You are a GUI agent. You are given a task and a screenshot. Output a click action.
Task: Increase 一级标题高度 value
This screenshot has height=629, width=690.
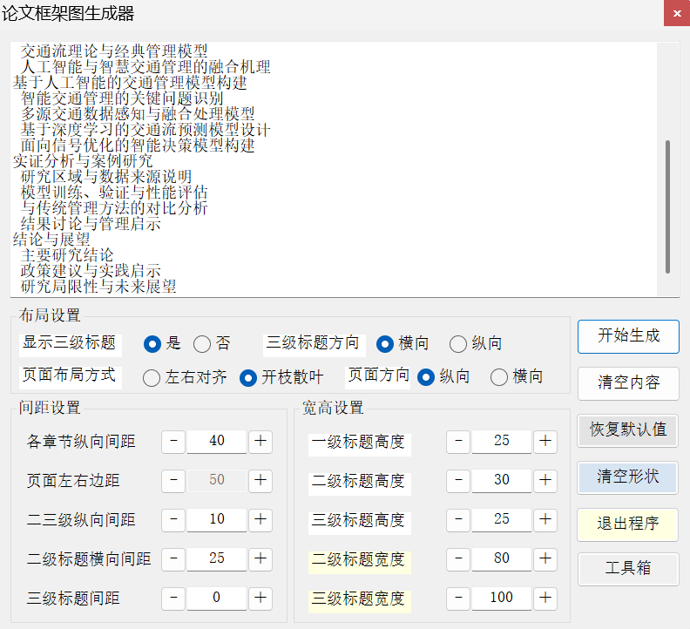(545, 441)
